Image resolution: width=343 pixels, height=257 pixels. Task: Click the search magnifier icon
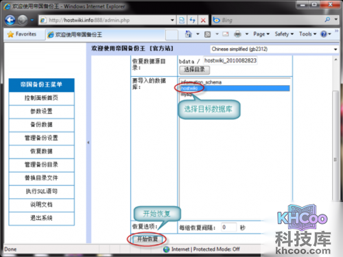pyautogui.click(x=327, y=20)
